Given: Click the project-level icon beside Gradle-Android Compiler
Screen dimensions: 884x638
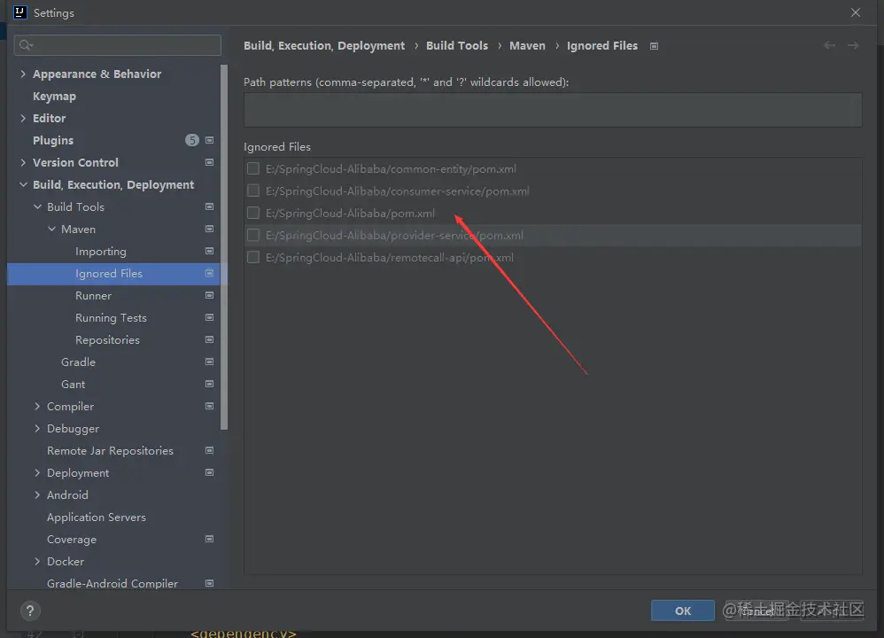Looking at the screenshot, I should tap(209, 583).
